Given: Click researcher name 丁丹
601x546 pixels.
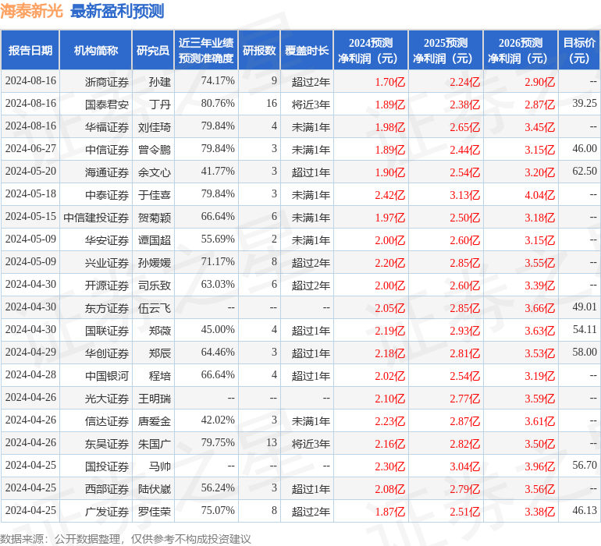Looking at the screenshot, I should [x=160, y=105].
